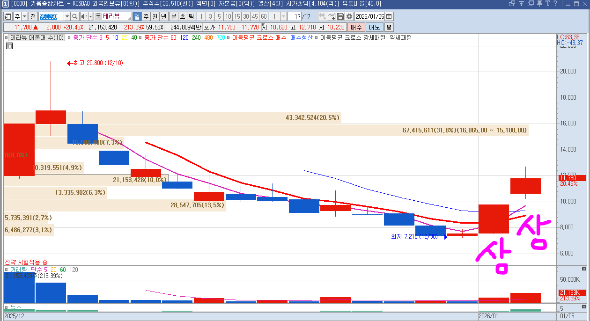Click the data grid icon below legend

tap(9, 46)
